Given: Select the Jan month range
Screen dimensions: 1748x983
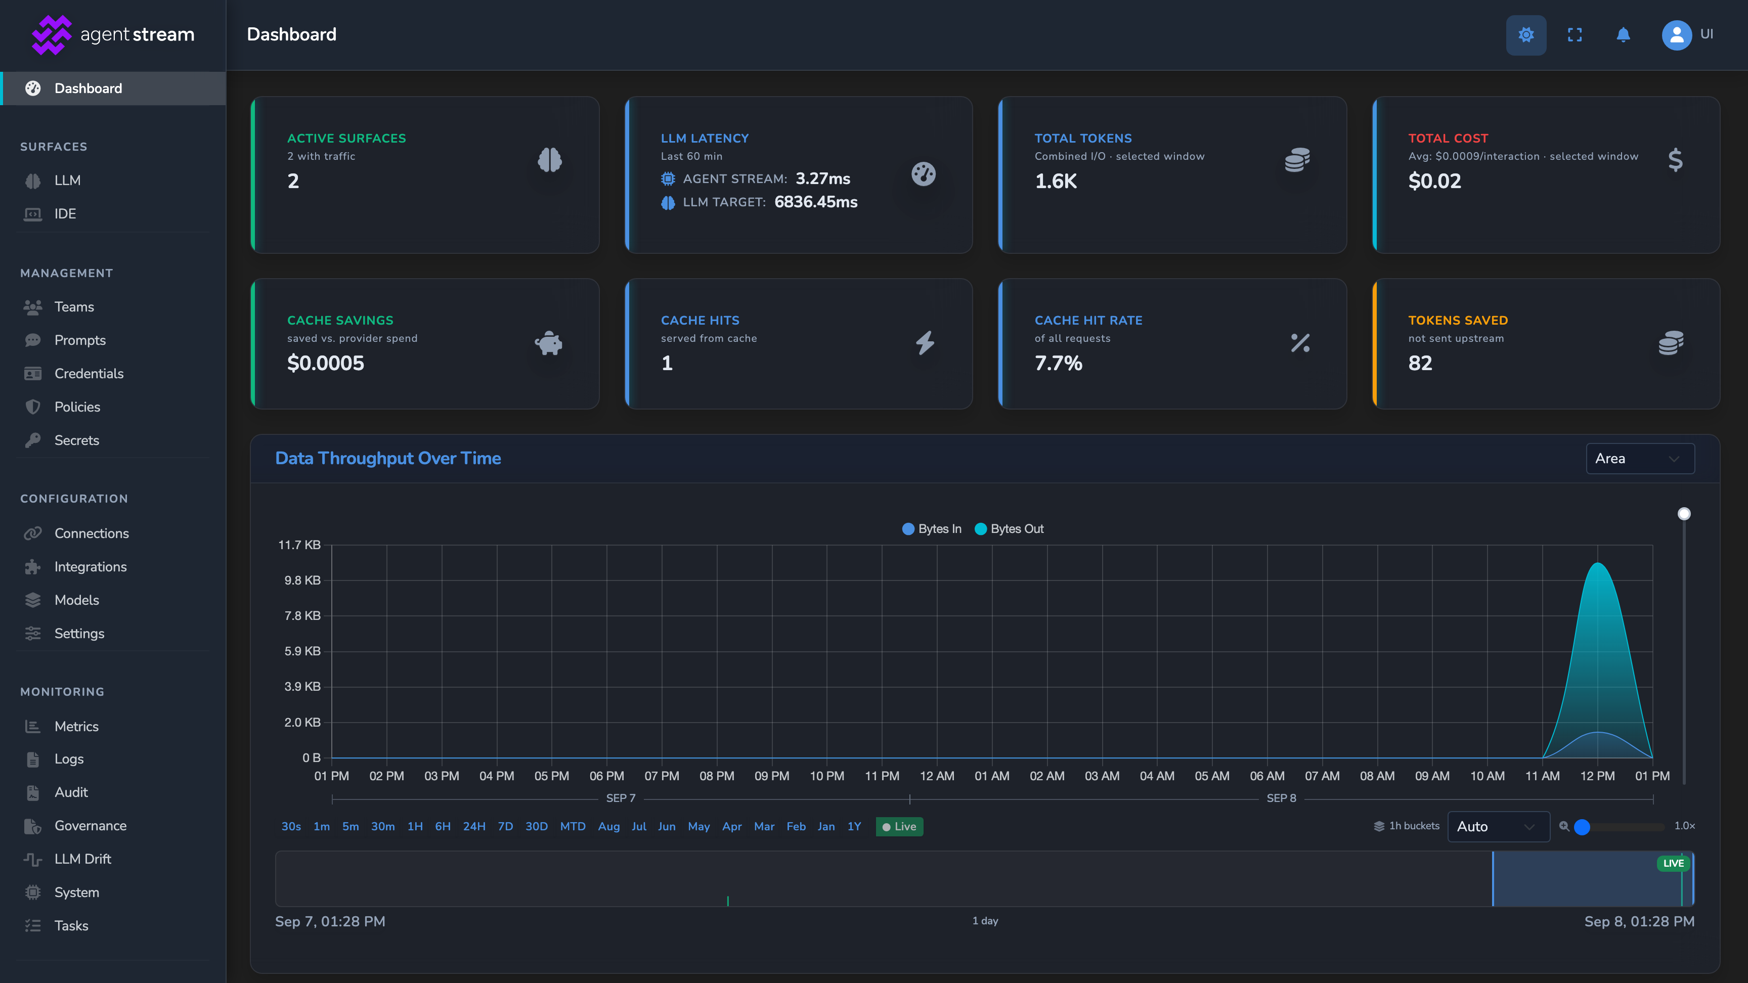Looking at the screenshot, I should pos(826,826).
